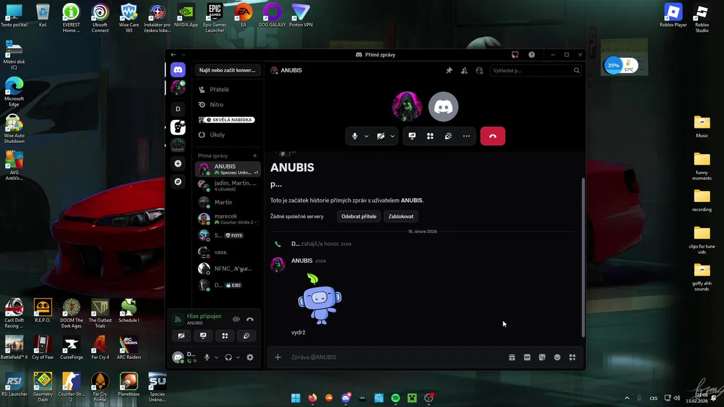Screen dimensions: 724x407
Task: Mute microphone in user panel
Action: click(207, 357)
